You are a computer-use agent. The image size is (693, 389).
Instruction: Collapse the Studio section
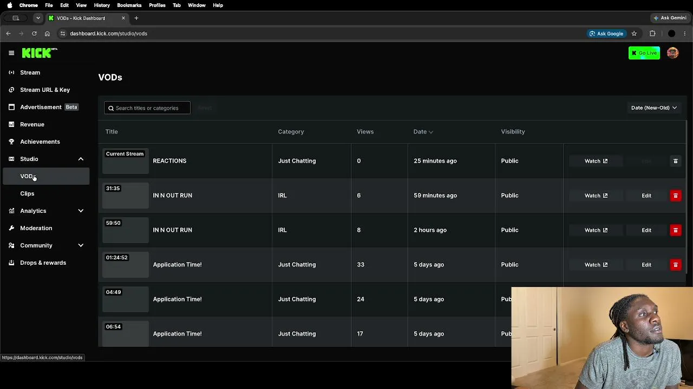[81, 159]
